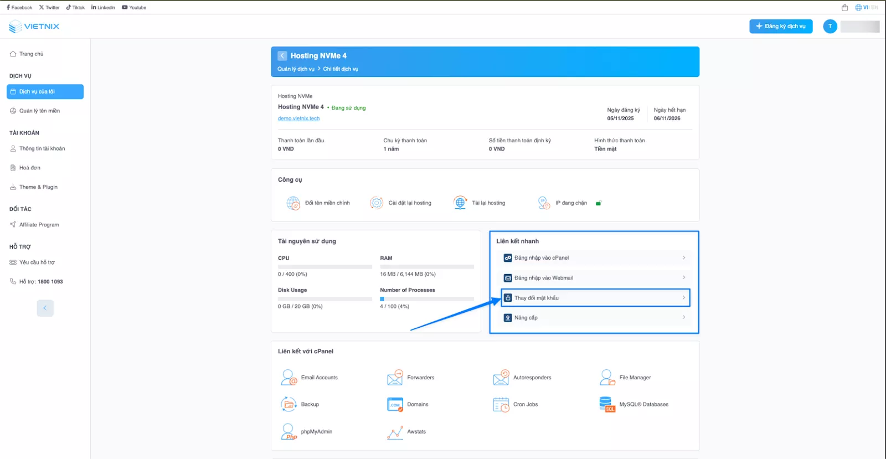Click the phpMyAdmin icon

pos(289,432)
